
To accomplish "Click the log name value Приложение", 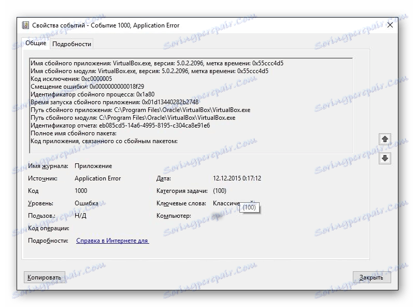I will [x=93, y=166].
